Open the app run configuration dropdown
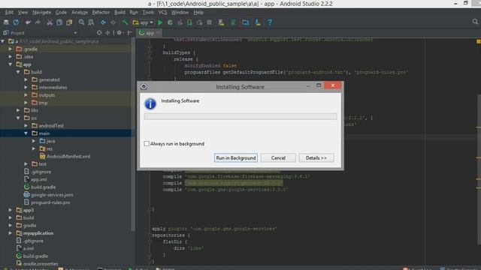Screen dimensions: 481x270 coord(143,22)
